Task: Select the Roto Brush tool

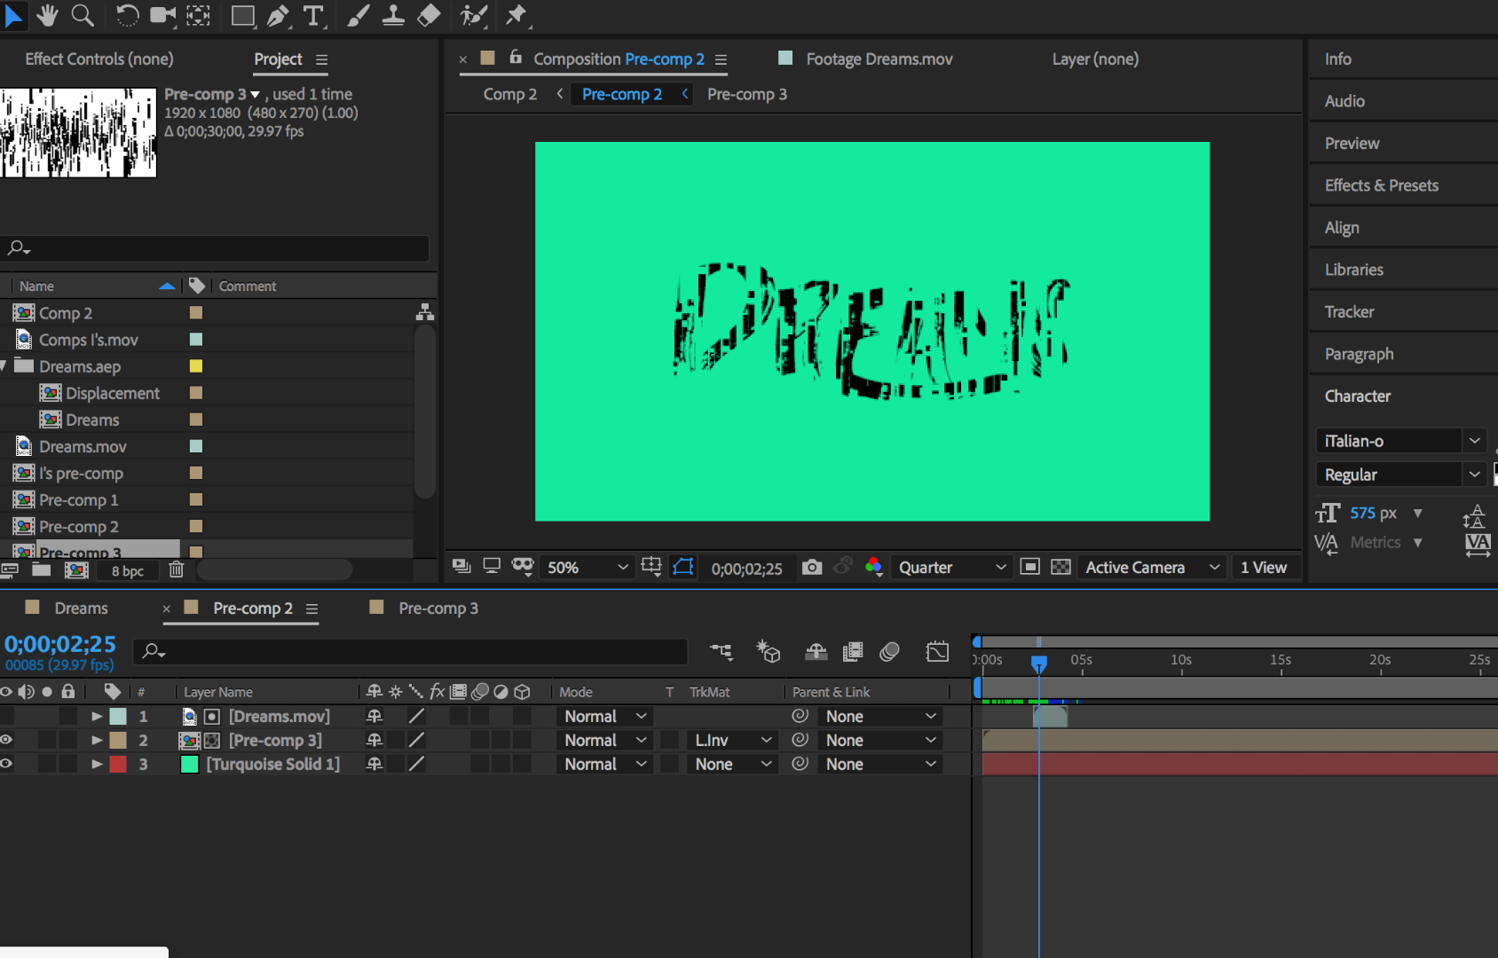Action: click(x=474, y=15)
